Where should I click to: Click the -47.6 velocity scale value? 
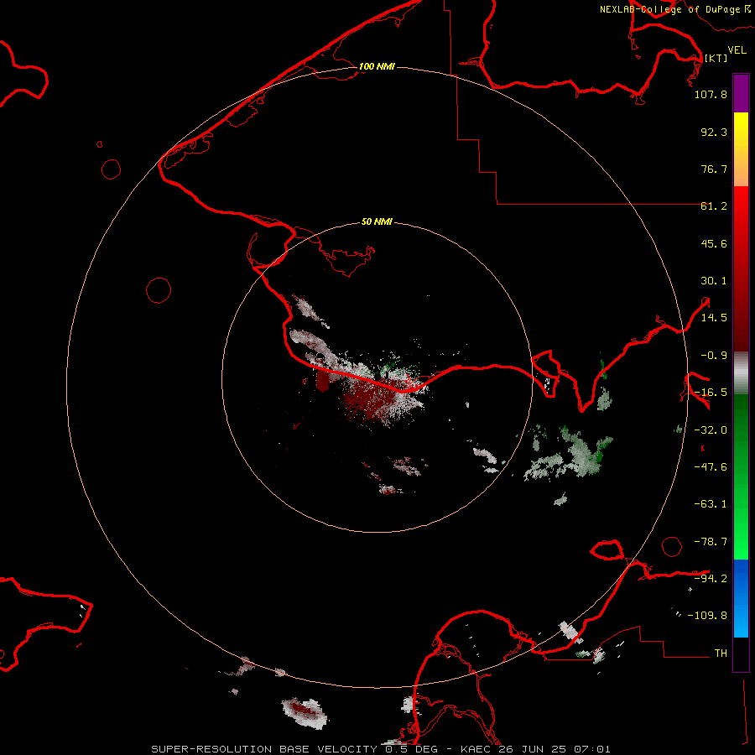[x=711, y=467]
